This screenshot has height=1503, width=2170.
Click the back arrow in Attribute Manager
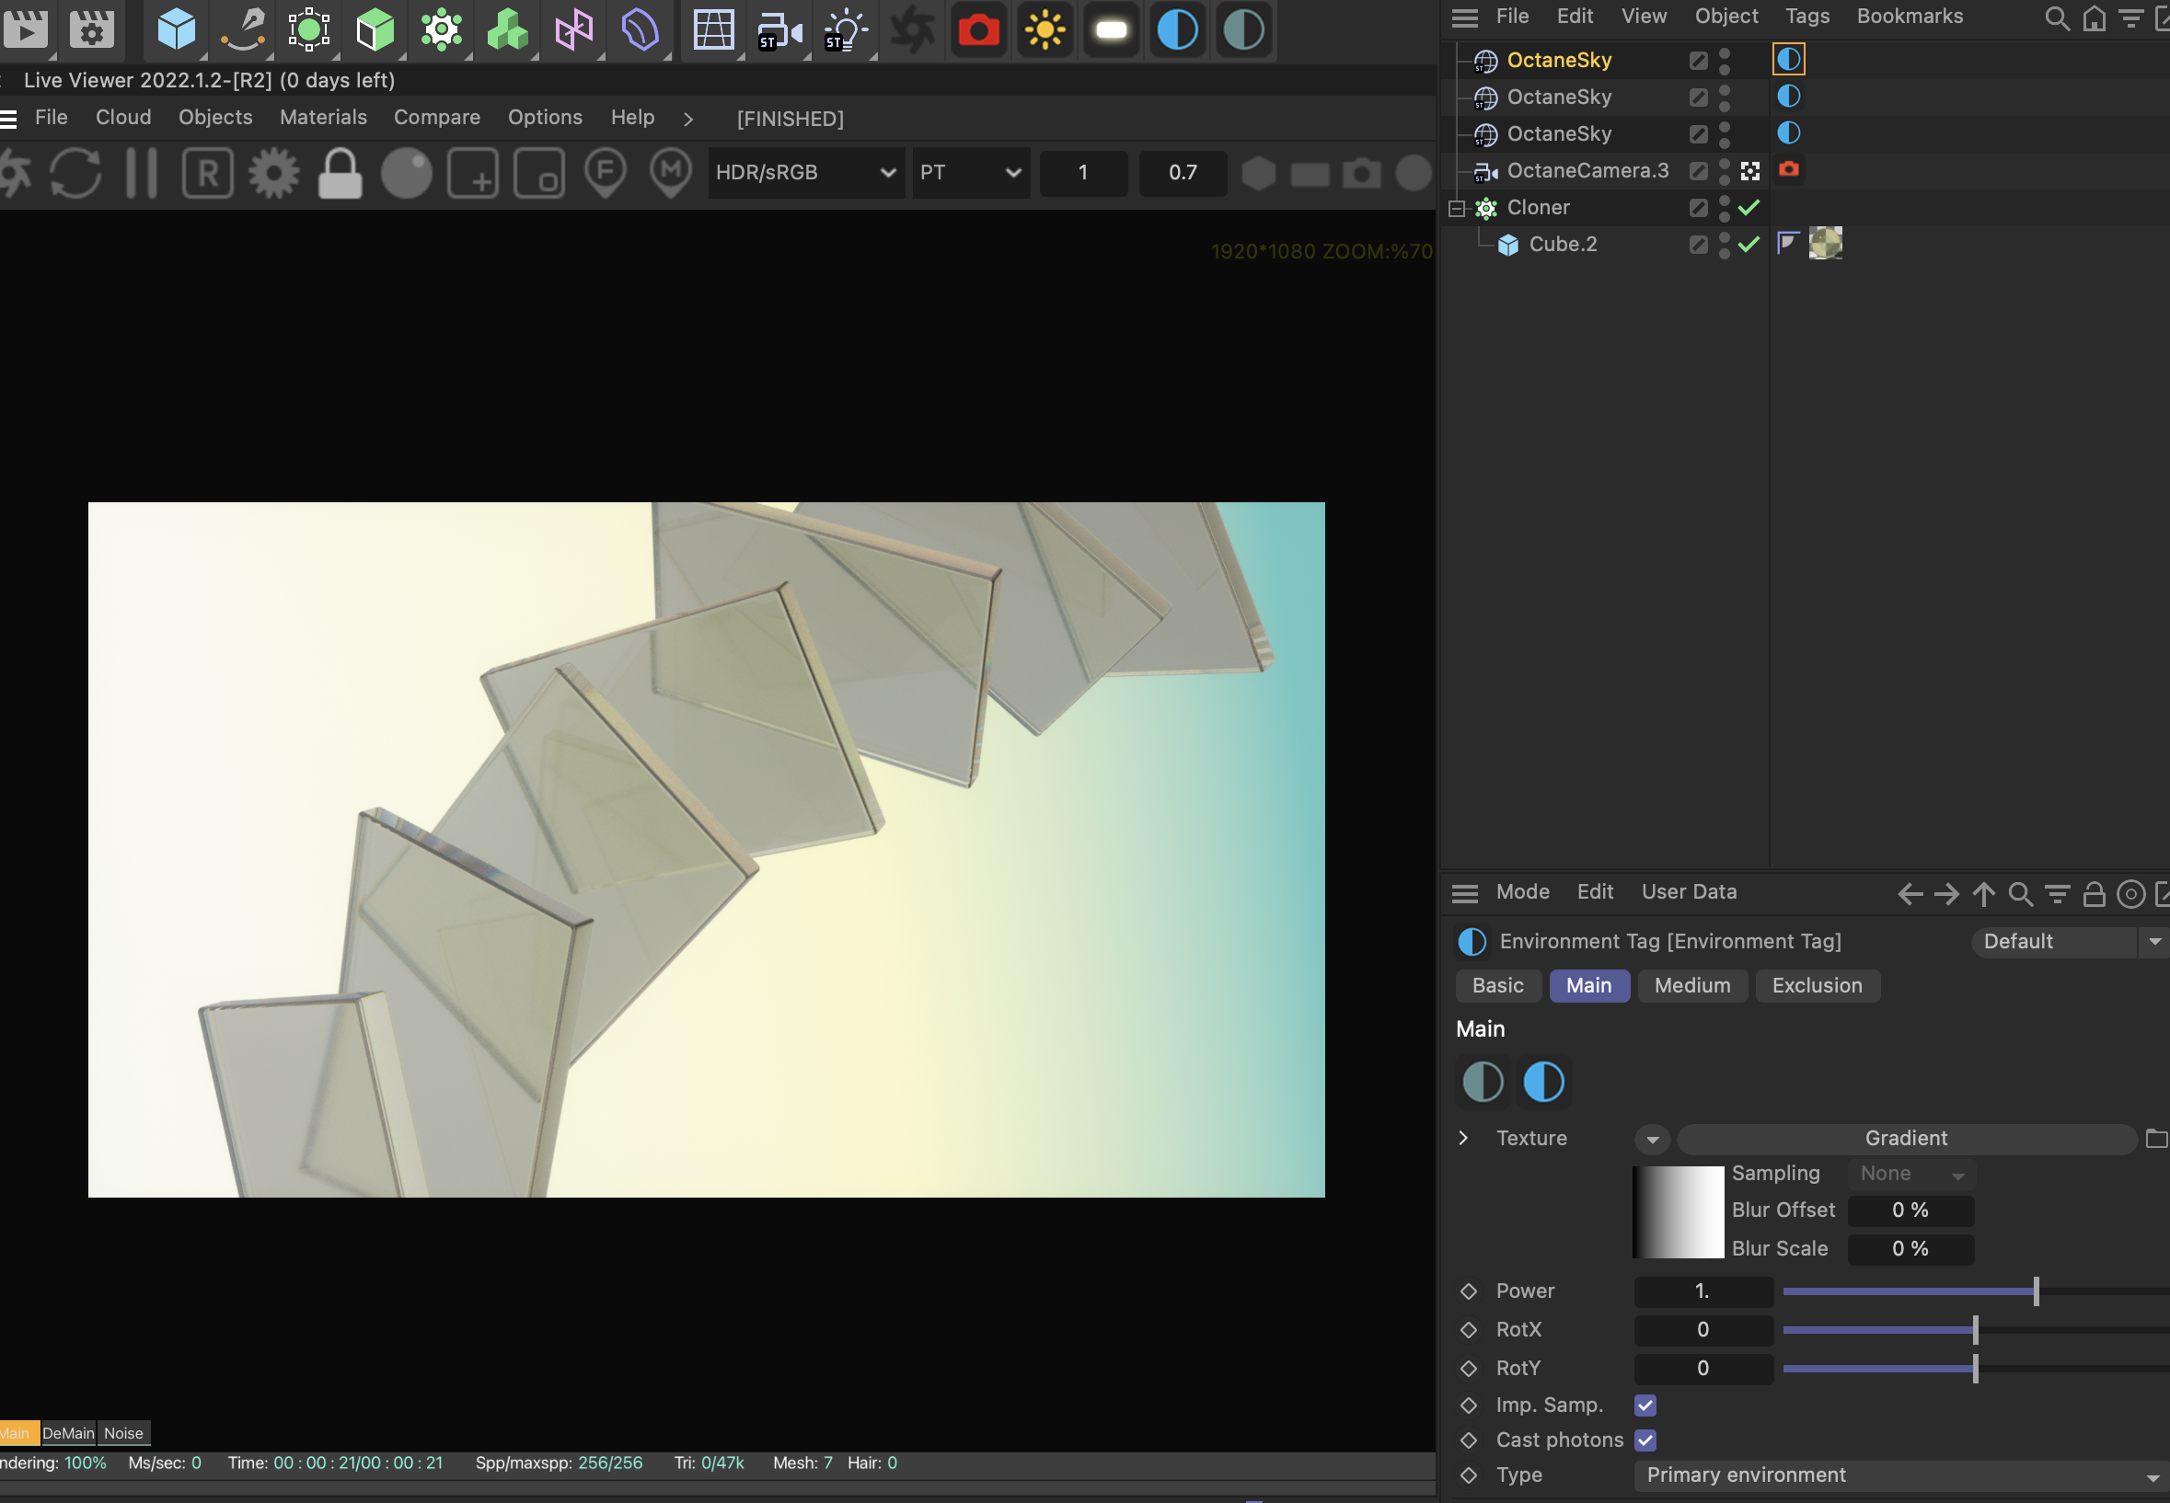[1910, 894]
